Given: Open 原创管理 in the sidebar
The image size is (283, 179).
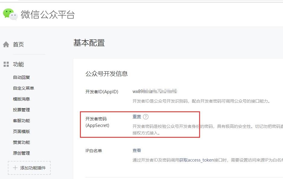Looking at the screenshot, I should 21,153.
